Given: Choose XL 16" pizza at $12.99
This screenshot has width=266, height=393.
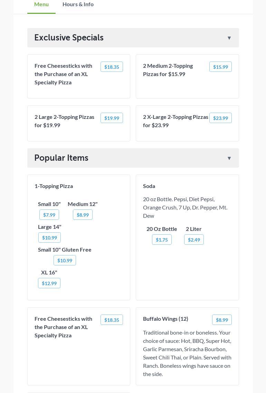Looking at the screenshot, I should [49, 283].
